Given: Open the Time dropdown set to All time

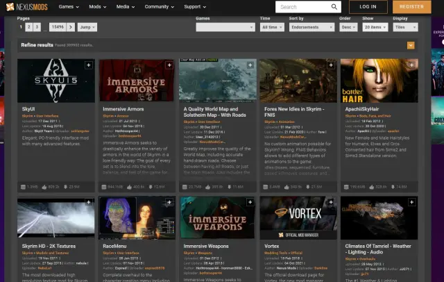Looking at the screenshot, I should [272, 27].
